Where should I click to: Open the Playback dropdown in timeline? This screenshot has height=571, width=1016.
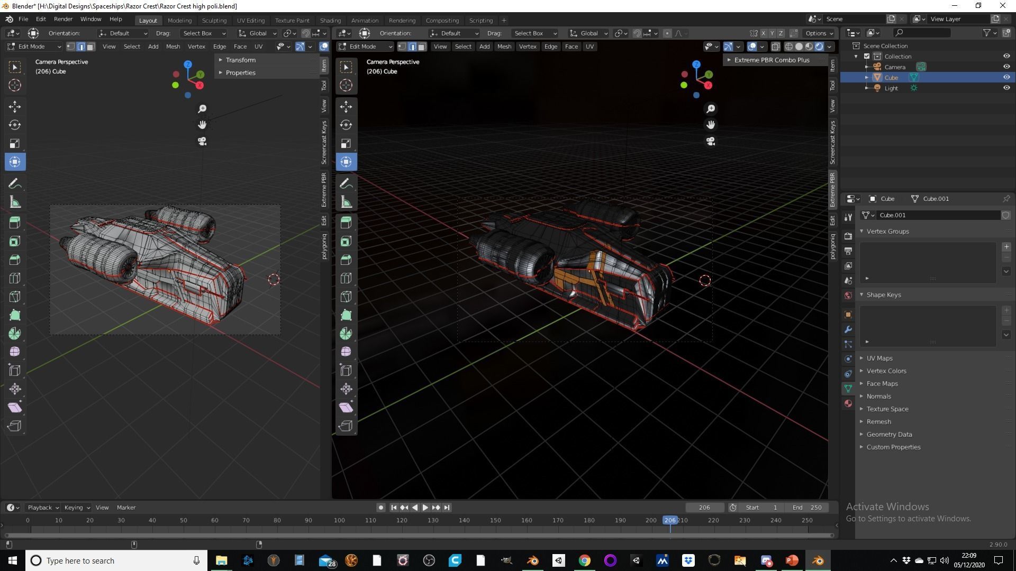[43, 508]
